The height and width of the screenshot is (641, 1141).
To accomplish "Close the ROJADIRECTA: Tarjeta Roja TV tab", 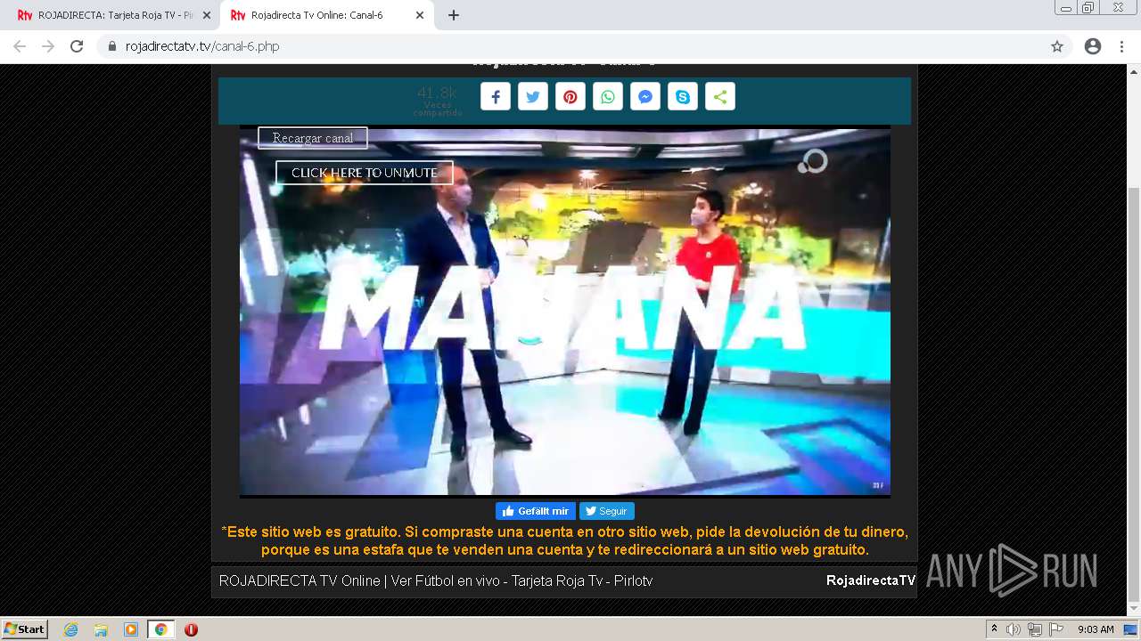I will [206, 15].
